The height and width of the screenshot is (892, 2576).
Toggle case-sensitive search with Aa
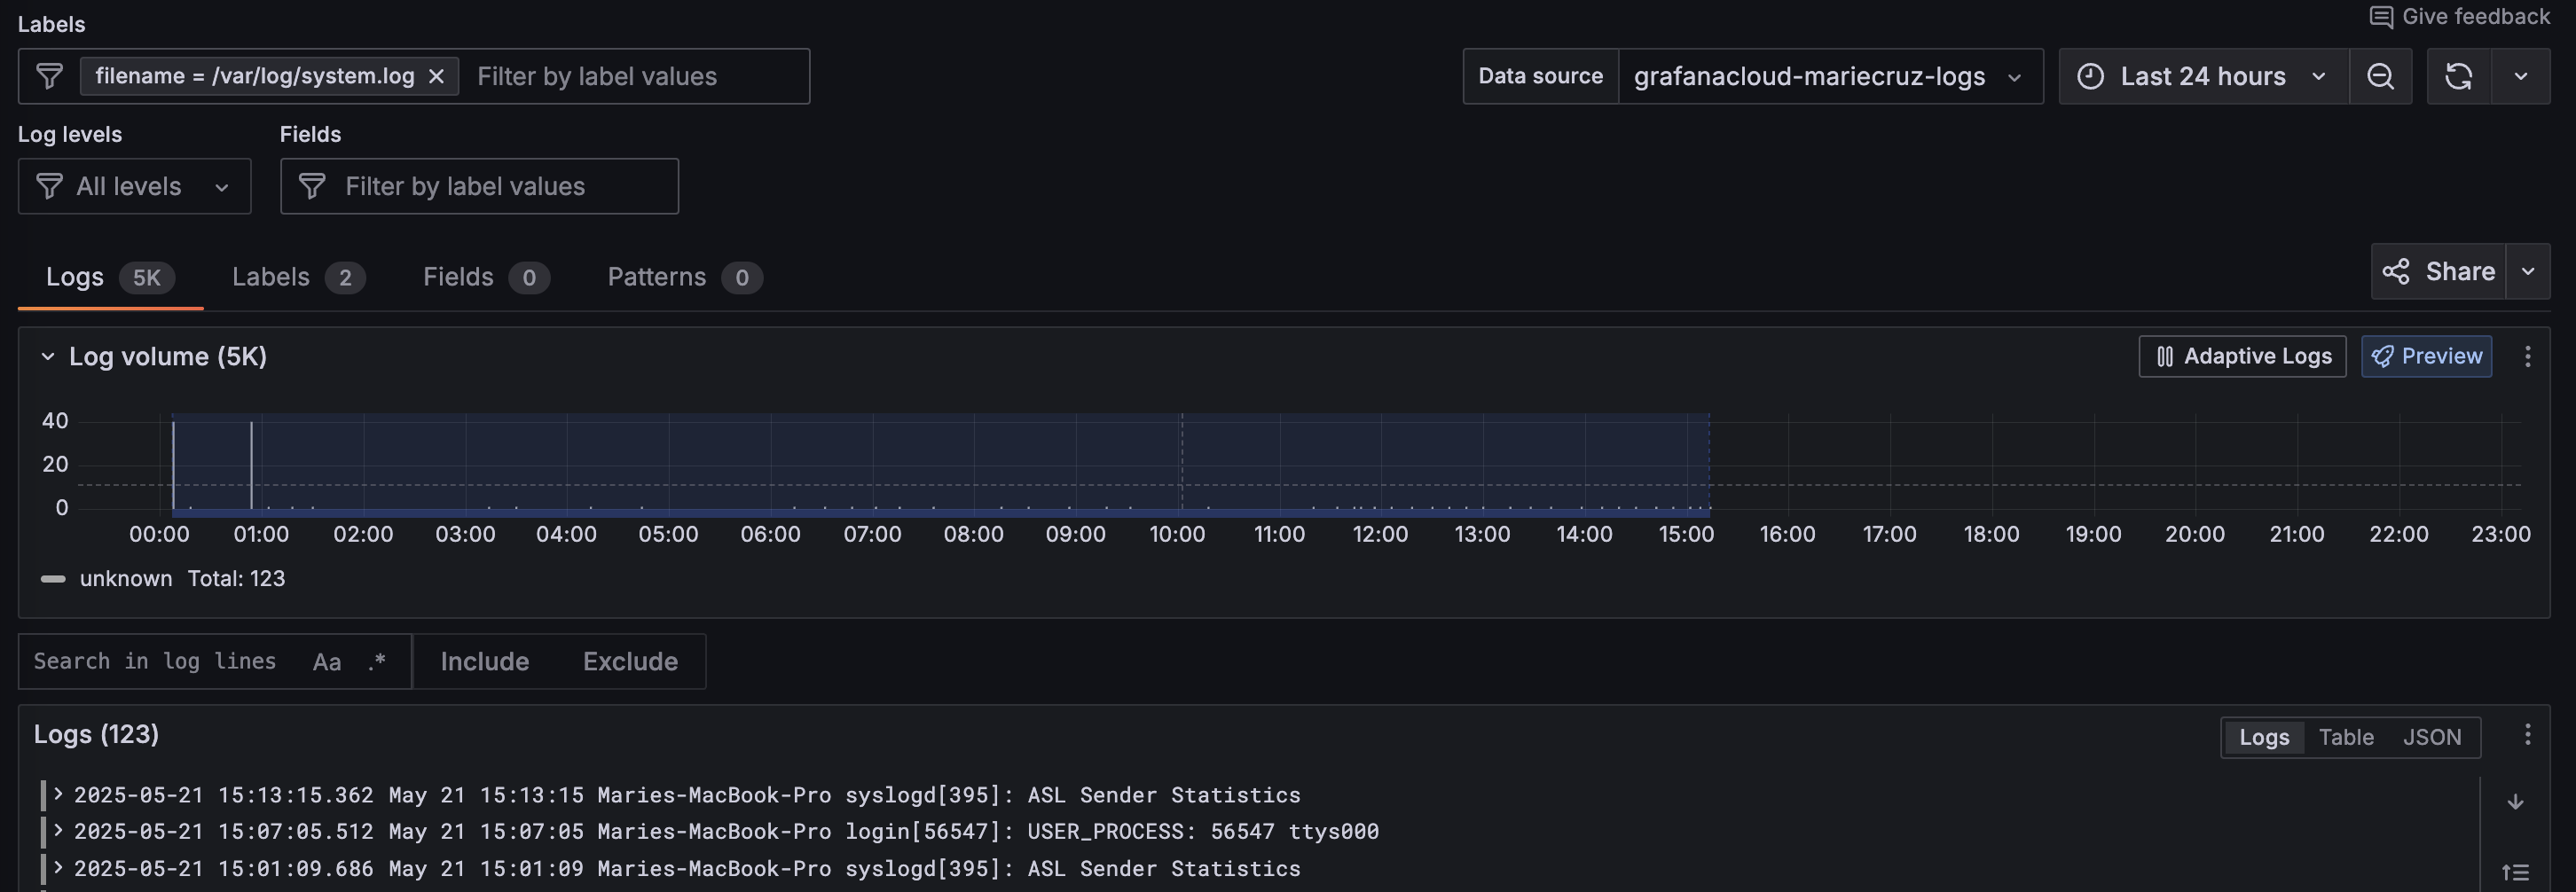pyautogui.click(x=326, y=661)
